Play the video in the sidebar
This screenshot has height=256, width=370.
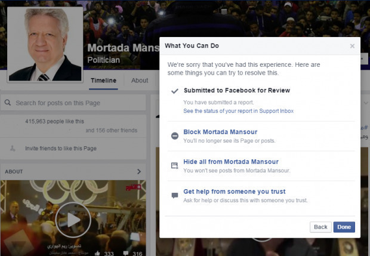tap(73, 220)
